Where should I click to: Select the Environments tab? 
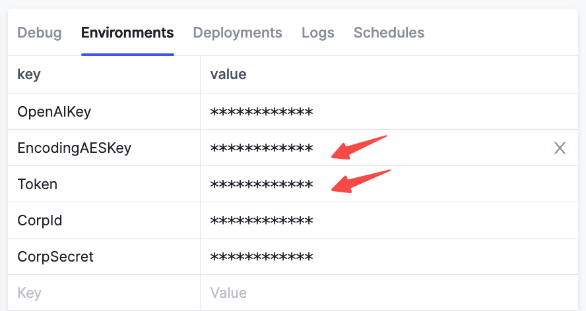coord(127,33)
